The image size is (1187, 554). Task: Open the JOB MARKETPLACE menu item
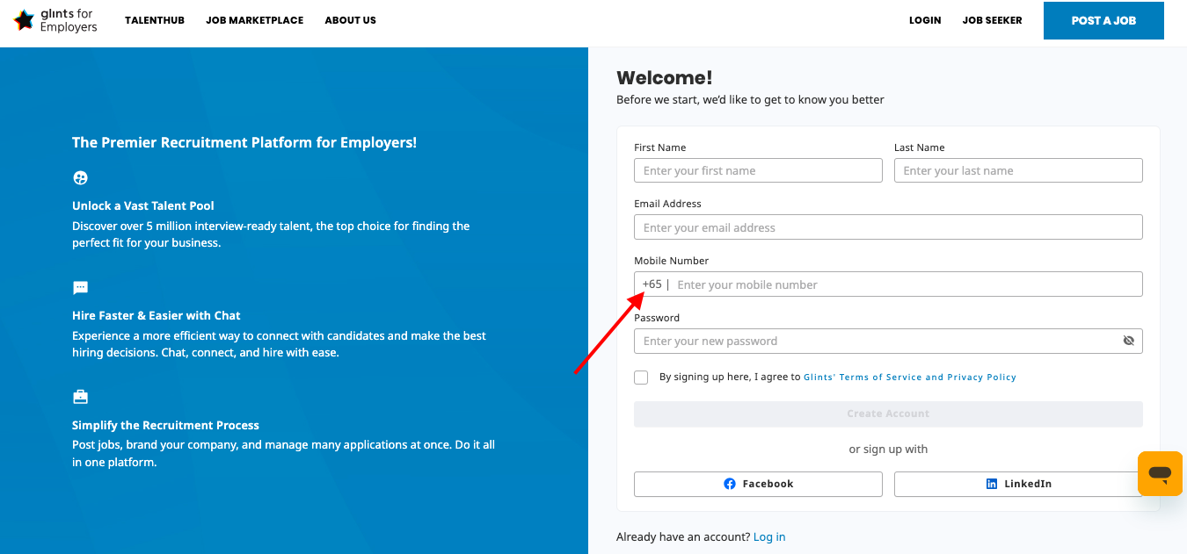tap(255, 20)
